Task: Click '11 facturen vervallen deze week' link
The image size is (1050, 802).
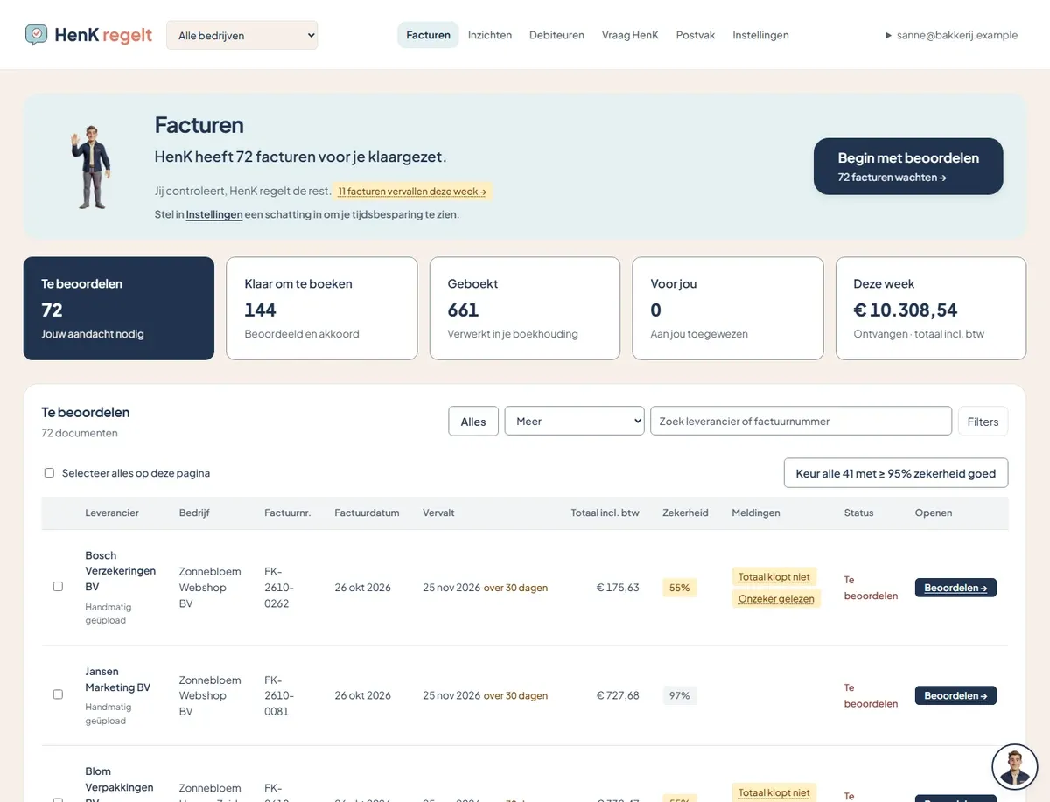Action: click(x=412, y=192)
